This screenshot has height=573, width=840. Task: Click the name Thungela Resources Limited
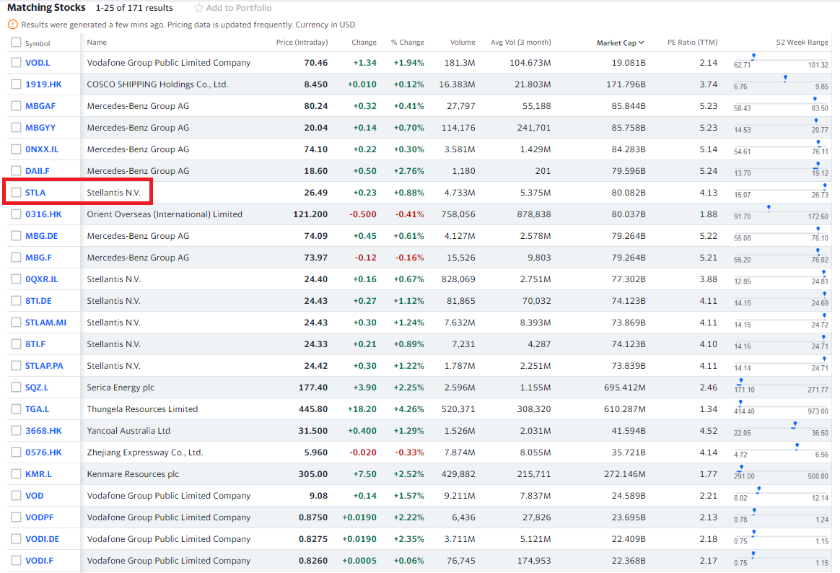click(x=142, y=409)
